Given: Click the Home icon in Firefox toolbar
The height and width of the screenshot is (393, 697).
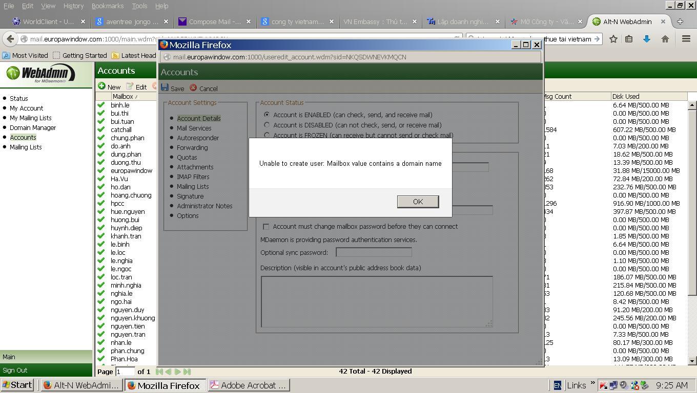Looking at the screenshot, I should (665, 39).
